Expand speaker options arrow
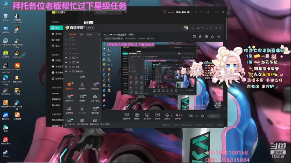Image resolution: width=291 pixels, height=163 pixels. (182, 115)
